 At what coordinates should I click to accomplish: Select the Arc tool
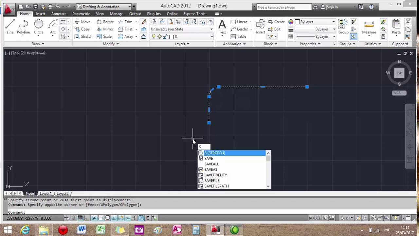[53, 27]
